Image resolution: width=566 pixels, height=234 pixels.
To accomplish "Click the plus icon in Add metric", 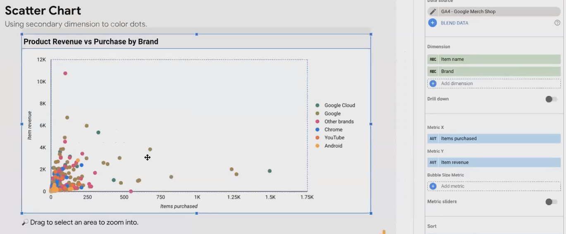I will click(433, 186).
